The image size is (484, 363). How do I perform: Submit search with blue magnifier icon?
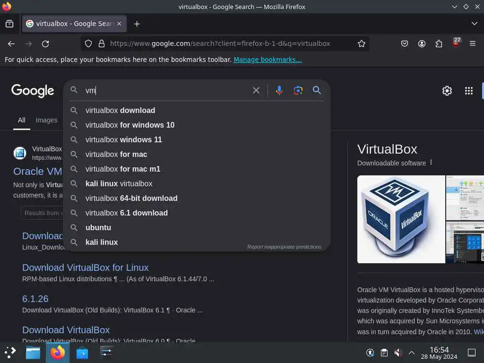point(317,90)
